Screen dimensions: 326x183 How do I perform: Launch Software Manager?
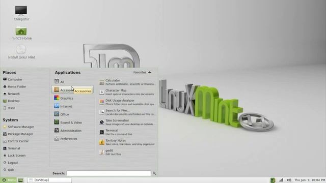coord(18,127)
